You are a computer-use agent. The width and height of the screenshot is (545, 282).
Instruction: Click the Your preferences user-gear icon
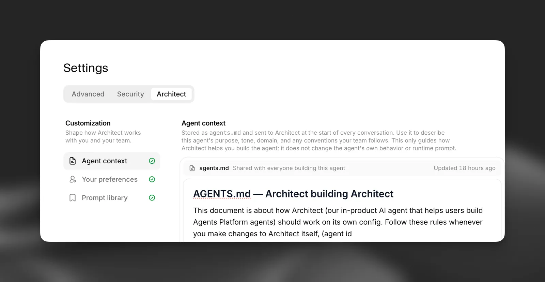pyautogui.click(x=73, y=179)
